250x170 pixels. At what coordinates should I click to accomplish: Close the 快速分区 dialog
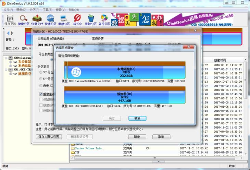(x=195, y=30)
